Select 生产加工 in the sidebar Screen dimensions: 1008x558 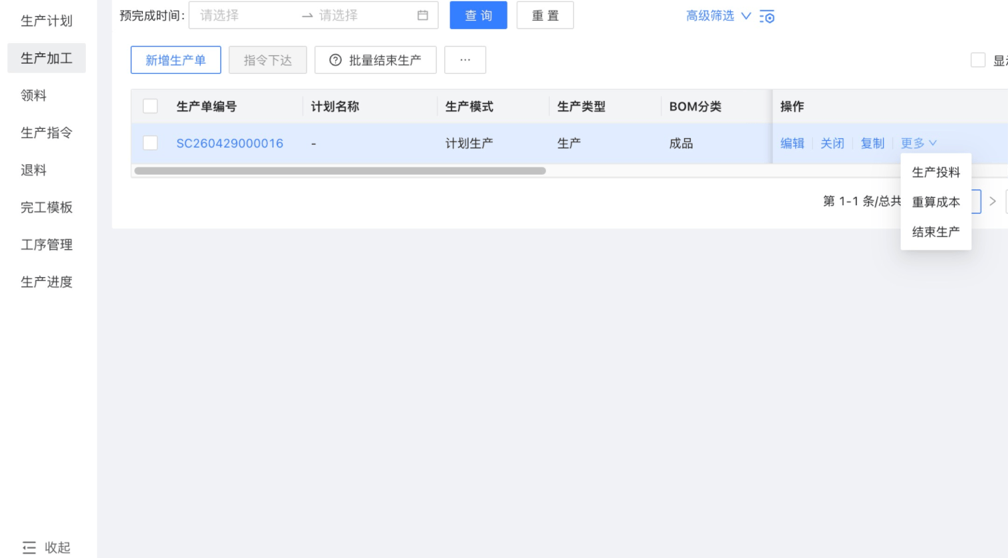[47, 58]
